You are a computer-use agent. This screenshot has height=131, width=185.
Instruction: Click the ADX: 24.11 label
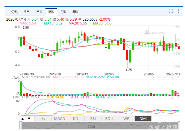[x=80, y=97]
